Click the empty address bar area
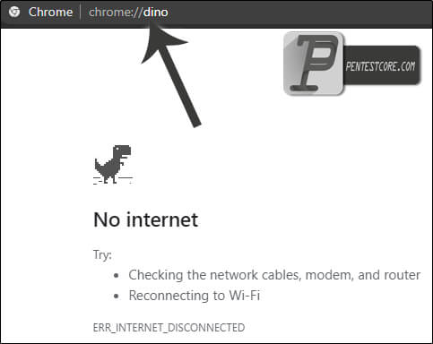 pos(299,13)
